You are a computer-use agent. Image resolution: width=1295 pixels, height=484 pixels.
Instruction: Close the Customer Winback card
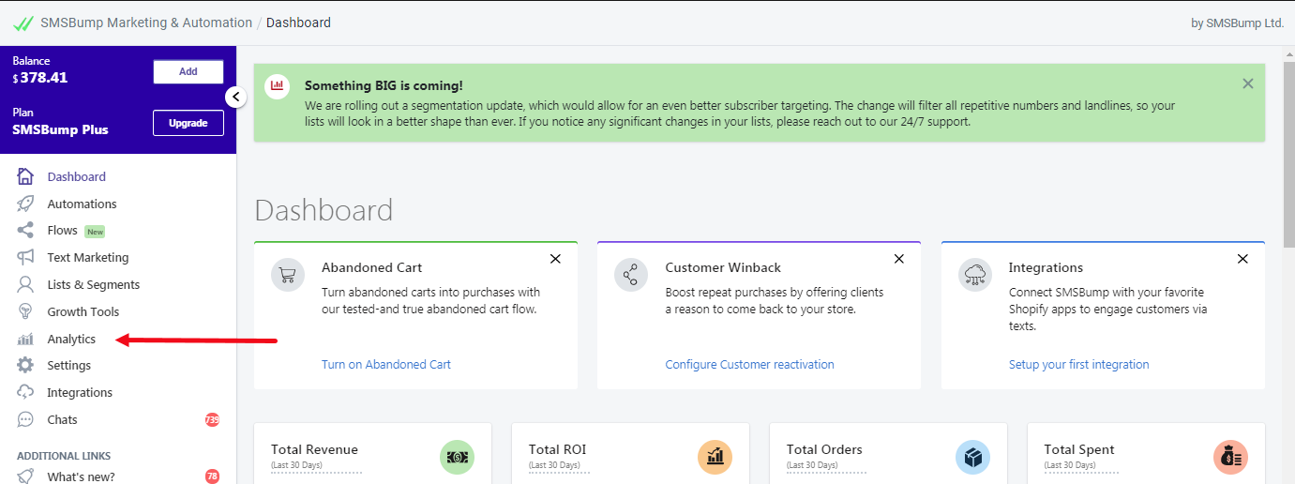899,259
